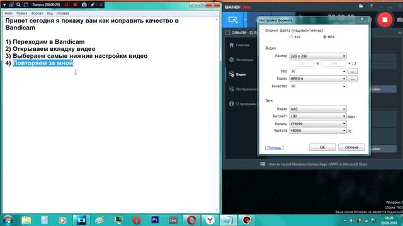Viewport: 403px width, 226px height.
Task: Open the О программе tab in Bandicam
Action: [x=242, y=104]
